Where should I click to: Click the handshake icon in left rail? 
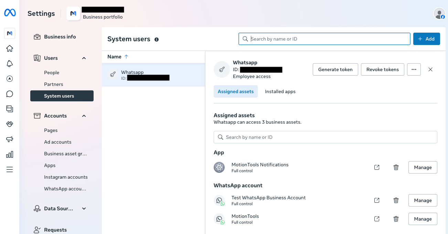pos(10,124)
